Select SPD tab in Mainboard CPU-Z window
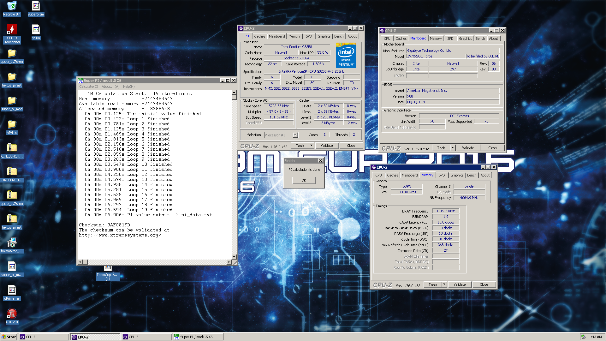 point(450,39)
